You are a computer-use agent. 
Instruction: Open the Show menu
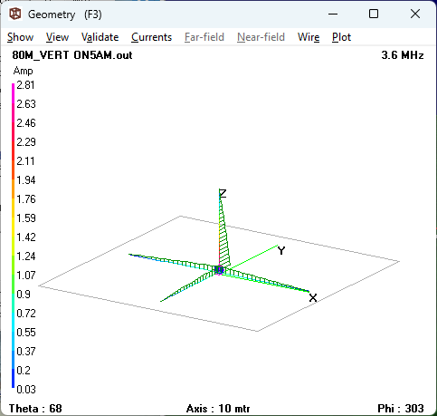[20, 37]
